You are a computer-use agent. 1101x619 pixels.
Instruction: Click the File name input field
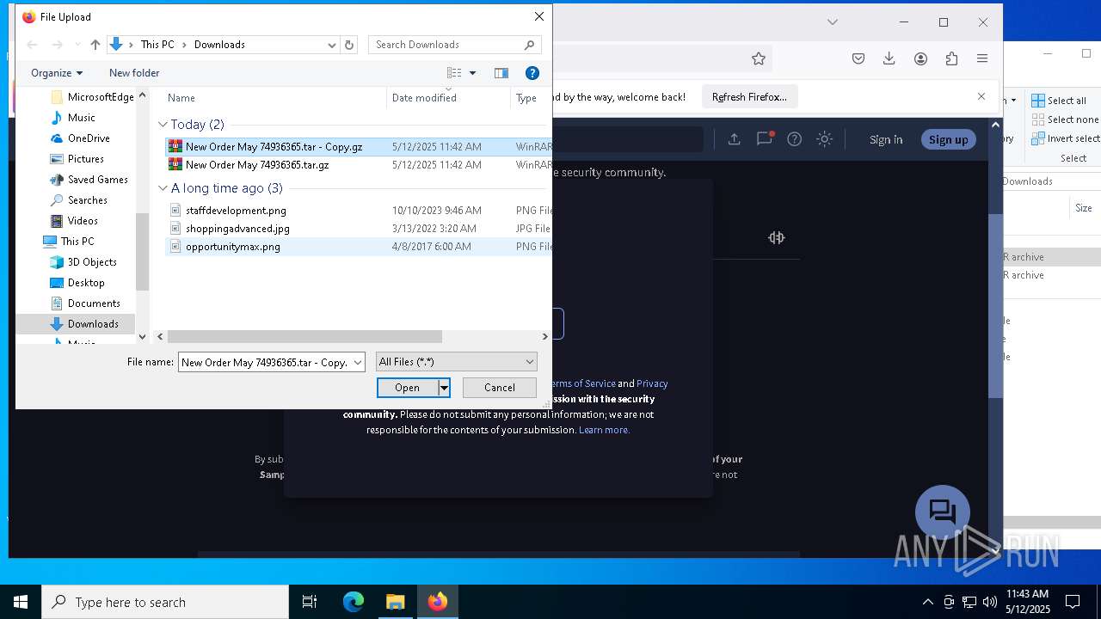point(264,363)
